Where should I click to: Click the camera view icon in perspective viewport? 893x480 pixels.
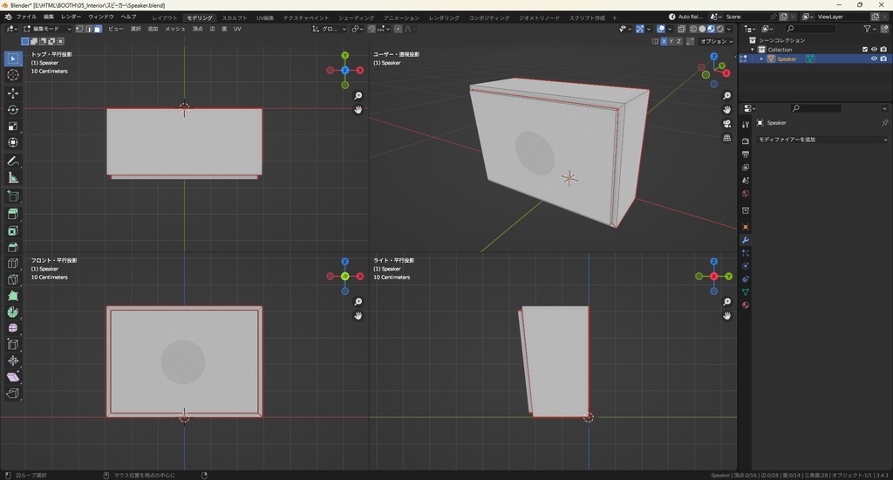pos(726,124)
